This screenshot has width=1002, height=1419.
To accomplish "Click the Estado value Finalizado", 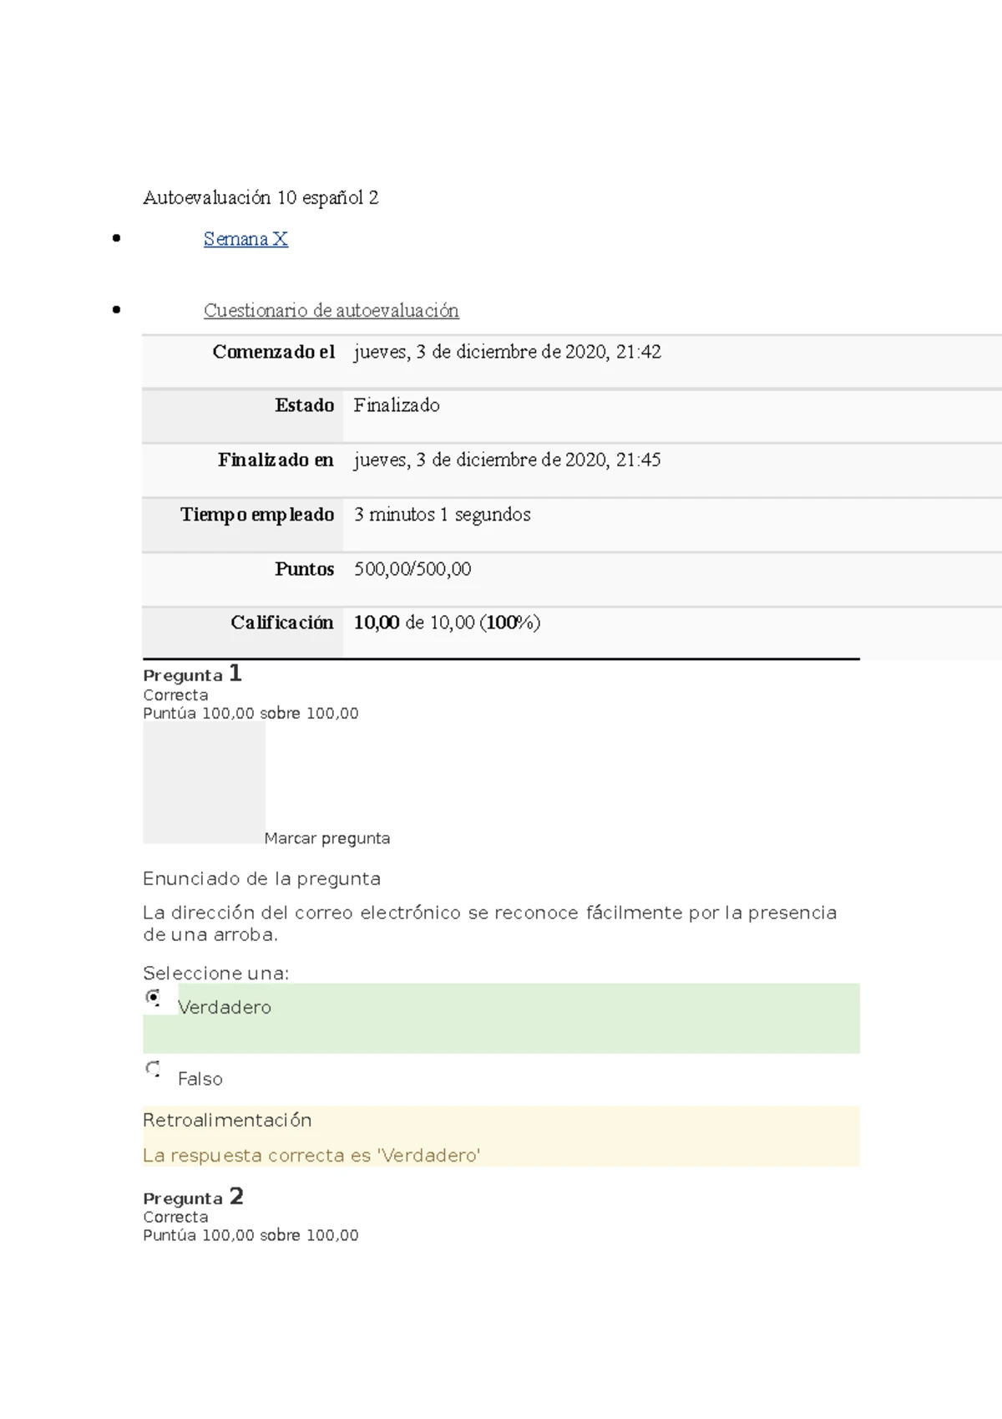I will [397, 405].
